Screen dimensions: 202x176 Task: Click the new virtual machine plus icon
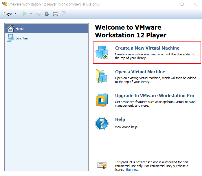click(102, 52)
